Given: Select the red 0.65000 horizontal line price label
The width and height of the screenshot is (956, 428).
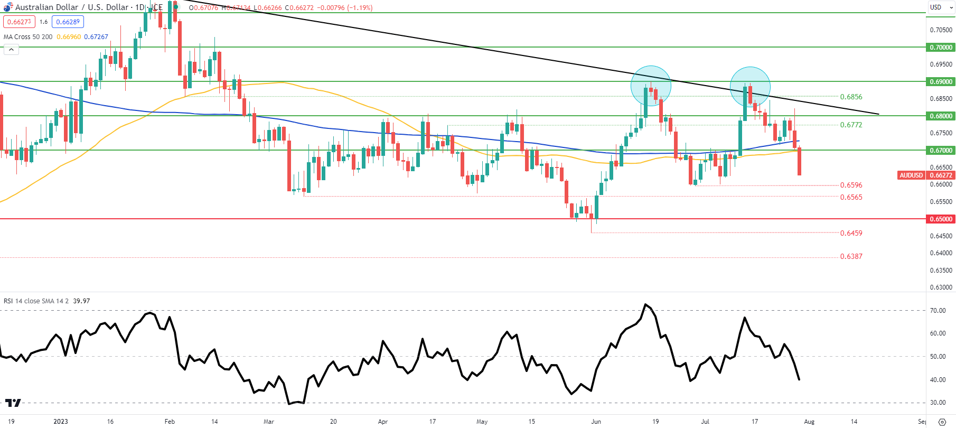Looking at the screenshot, I should click(x=941, y=219).
